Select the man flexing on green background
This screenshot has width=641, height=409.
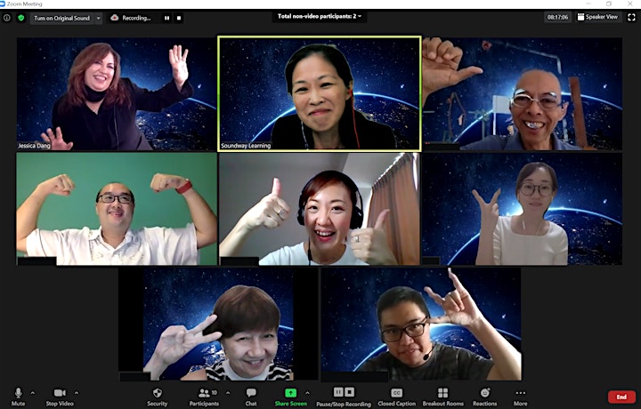[x=117, y=209]
